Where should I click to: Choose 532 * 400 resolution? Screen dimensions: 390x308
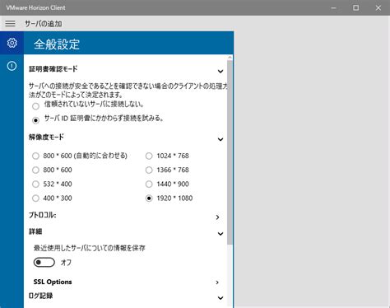35,184
